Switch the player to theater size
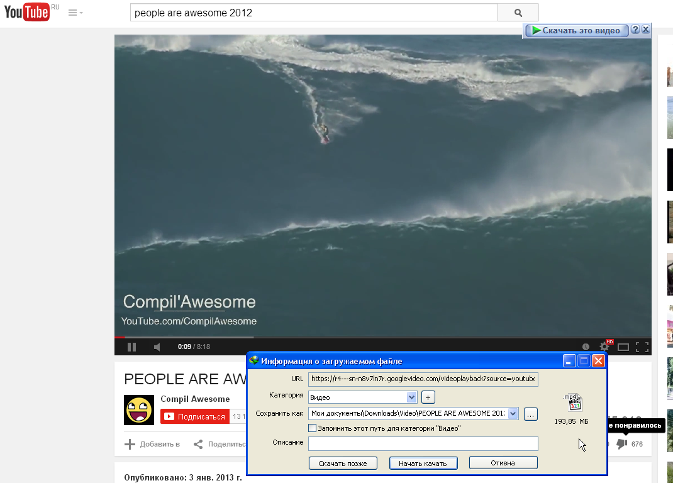The height and width of the screenshot is (483, 673). 623,347
